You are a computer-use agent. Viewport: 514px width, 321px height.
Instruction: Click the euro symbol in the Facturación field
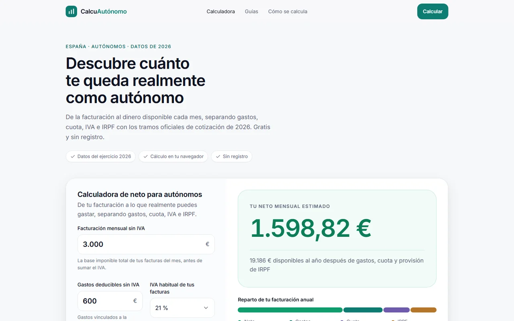click(x=207, y=244)
